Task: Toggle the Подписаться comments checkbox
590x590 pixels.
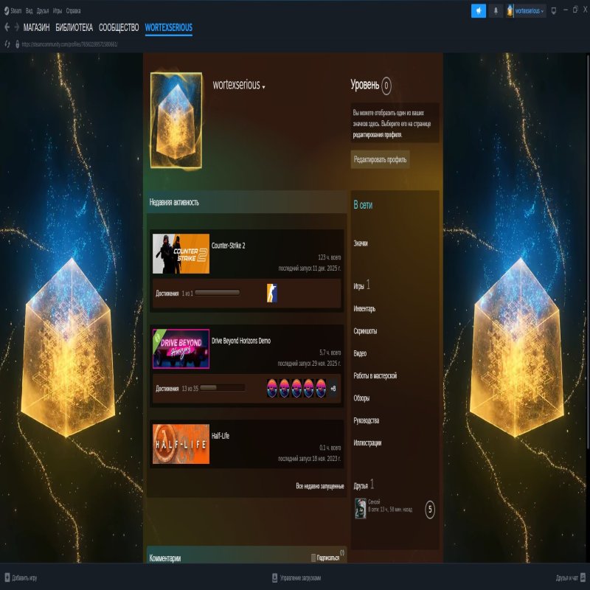Action: click(x=313, y=558)
